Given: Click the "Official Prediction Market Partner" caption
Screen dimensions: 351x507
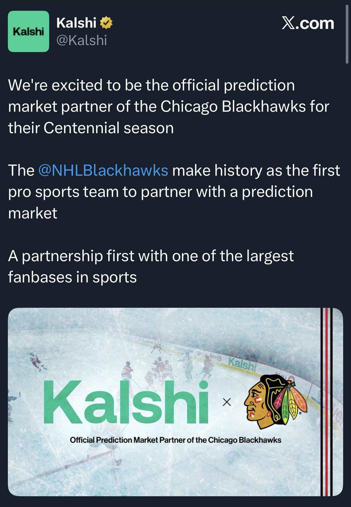Looking at the screenshot, I should coord(175,440).
